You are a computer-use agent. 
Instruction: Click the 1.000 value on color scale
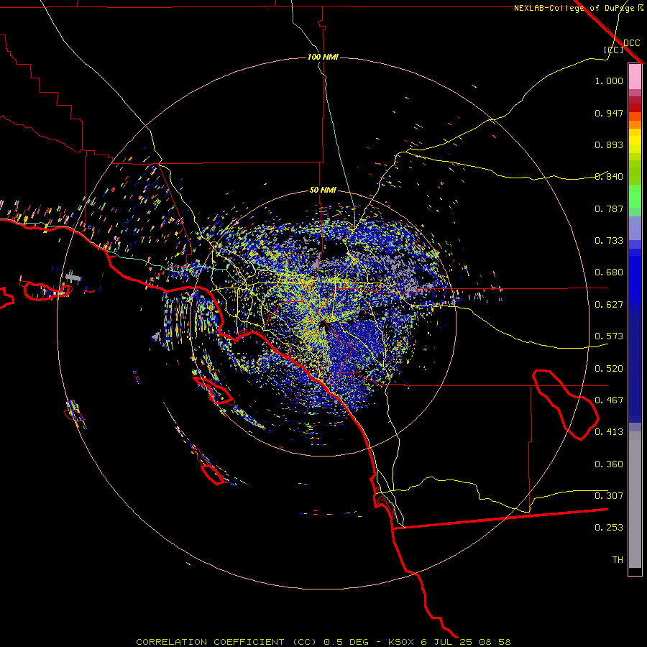[609, 81]
